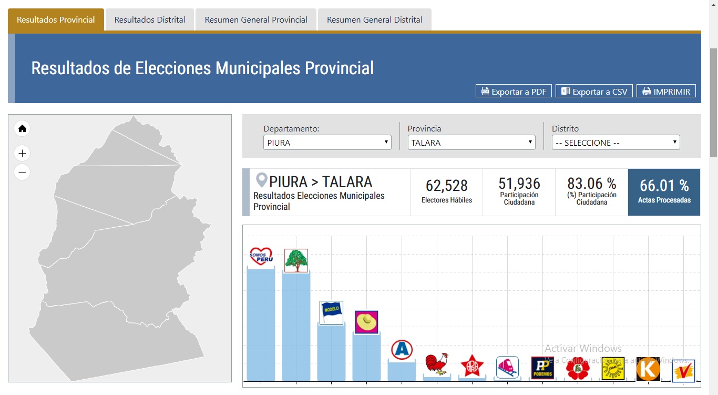
Task: Click the orange K party logo
Action: (x=648, y=369)
